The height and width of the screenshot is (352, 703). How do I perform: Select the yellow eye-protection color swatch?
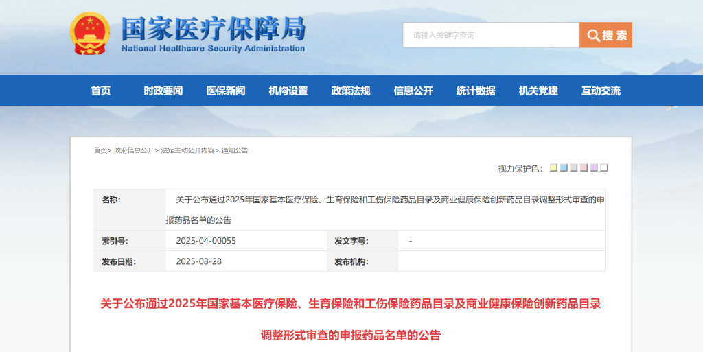[x=554, y=167]
